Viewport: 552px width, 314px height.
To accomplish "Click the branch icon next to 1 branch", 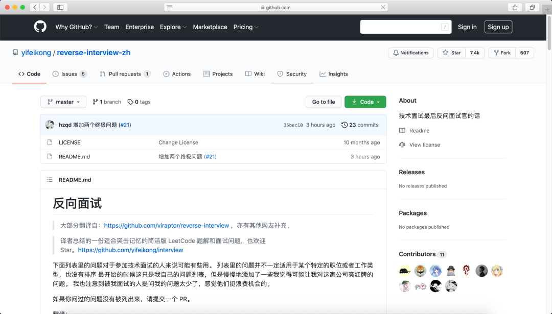I will tap(95, 102).
